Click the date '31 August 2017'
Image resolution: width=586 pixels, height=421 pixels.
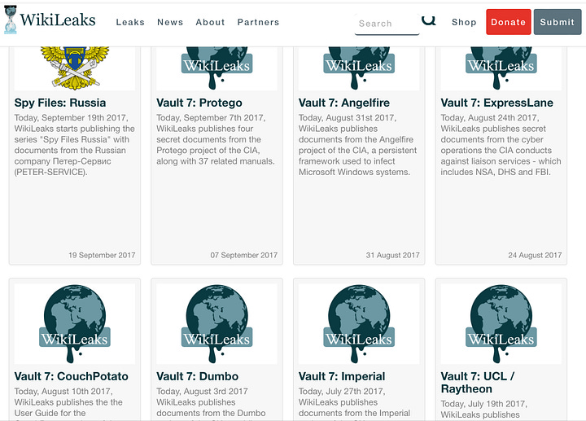(393, 256)
